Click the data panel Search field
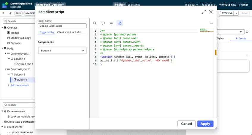 click(x=19, y=105)
